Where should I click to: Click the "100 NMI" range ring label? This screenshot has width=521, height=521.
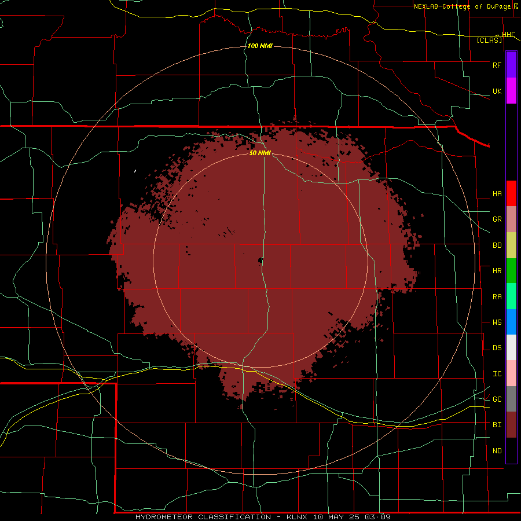[260, 46]
